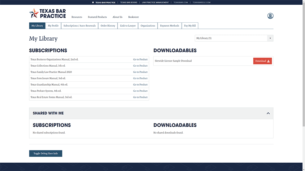Select the My Library tab
Image resolution: width=305 pixels, height=171 pixels.
coord(37,26)
